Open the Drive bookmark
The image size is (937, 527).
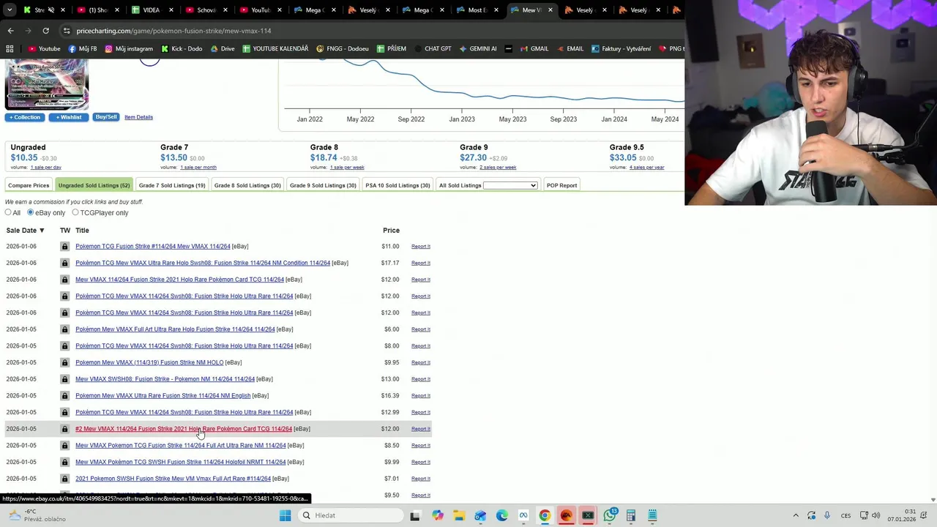pyautogui.click(x=223, y=48)
